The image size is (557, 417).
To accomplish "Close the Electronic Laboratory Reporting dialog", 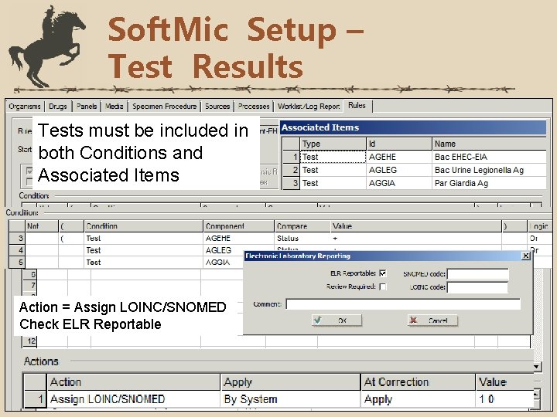I will pyautogui.click(x=526, y=256).
